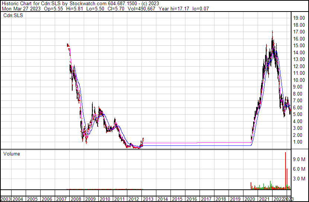
Task: Select the 2013 year label on the time axis
Action: pos(149,199)
